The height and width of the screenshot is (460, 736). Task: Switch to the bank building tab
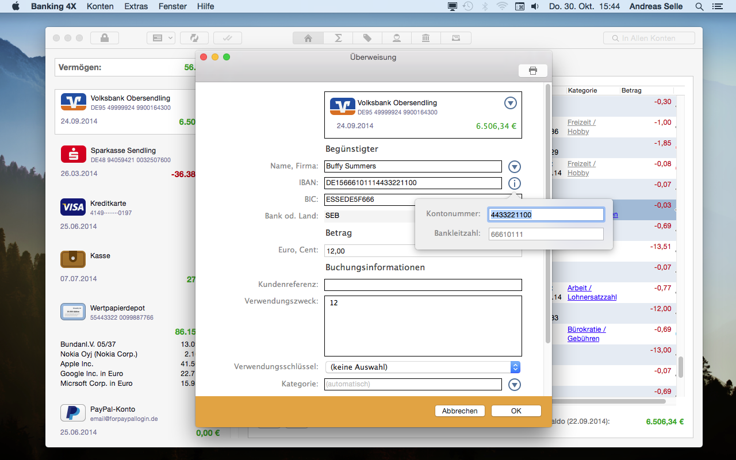[426, 38]
